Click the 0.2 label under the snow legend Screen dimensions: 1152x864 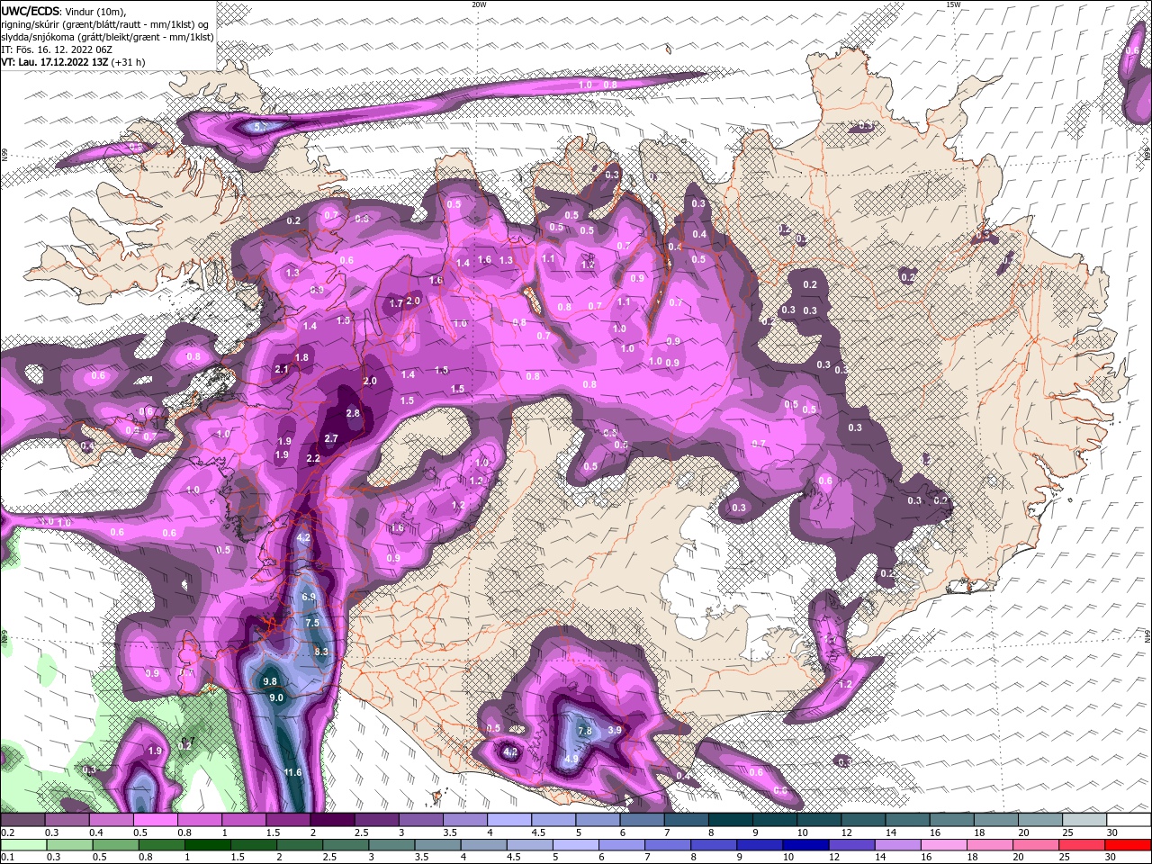tap(6, 832)
